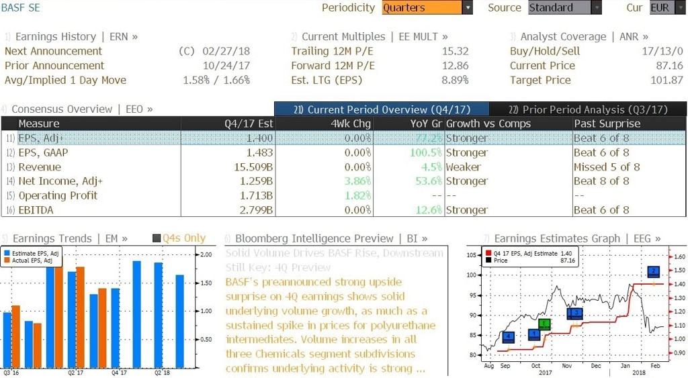Click green E marker on estimates graph
Image resolution: width=688 pixels, height=378 pixels.
[x=544, y=324]
